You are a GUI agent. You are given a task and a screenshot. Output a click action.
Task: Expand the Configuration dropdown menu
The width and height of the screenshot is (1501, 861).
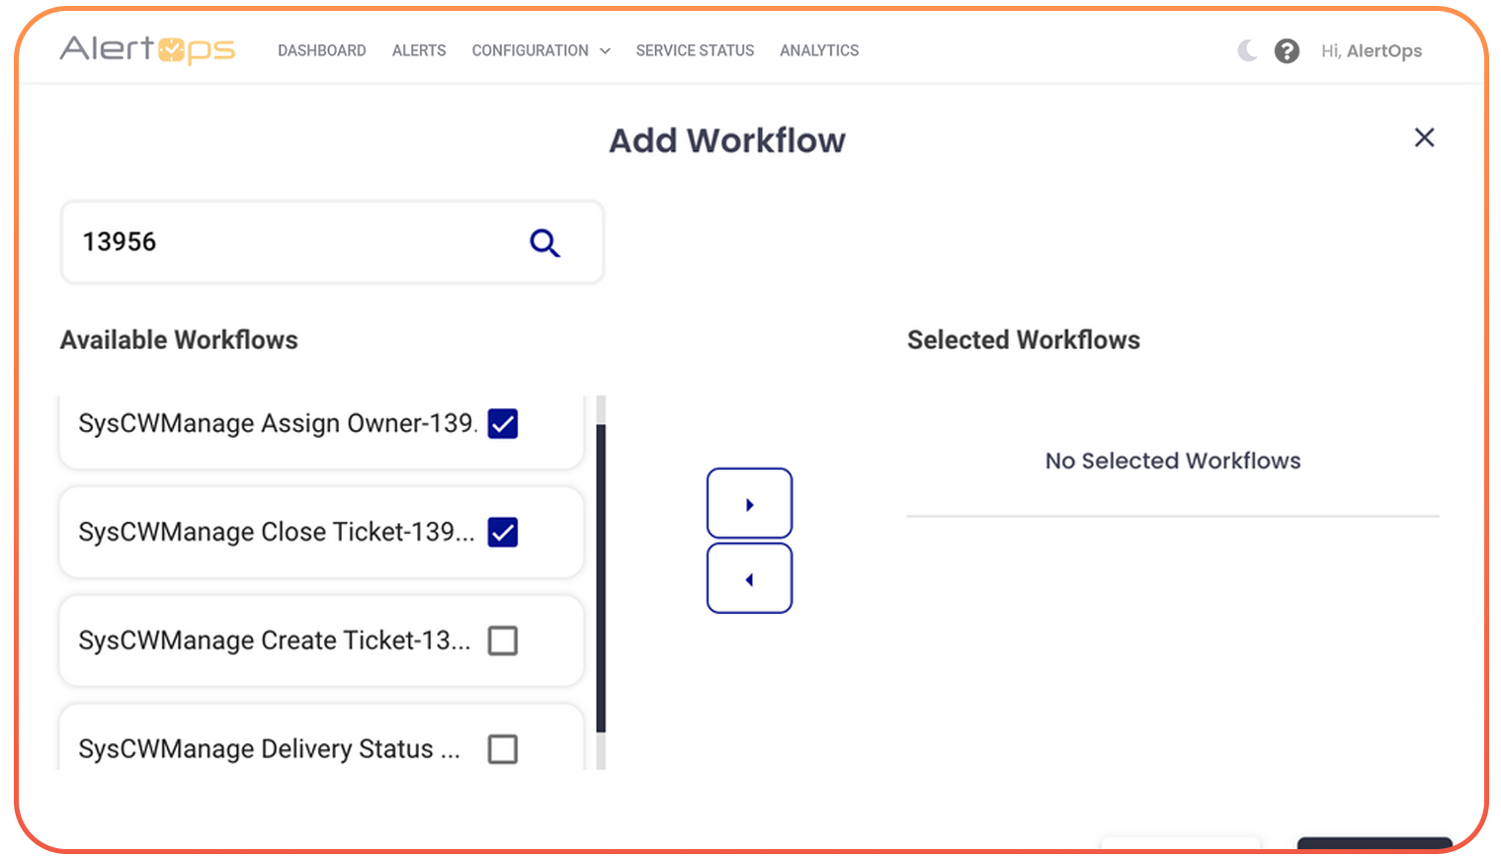pyautogui.click(x=541, y=50)
